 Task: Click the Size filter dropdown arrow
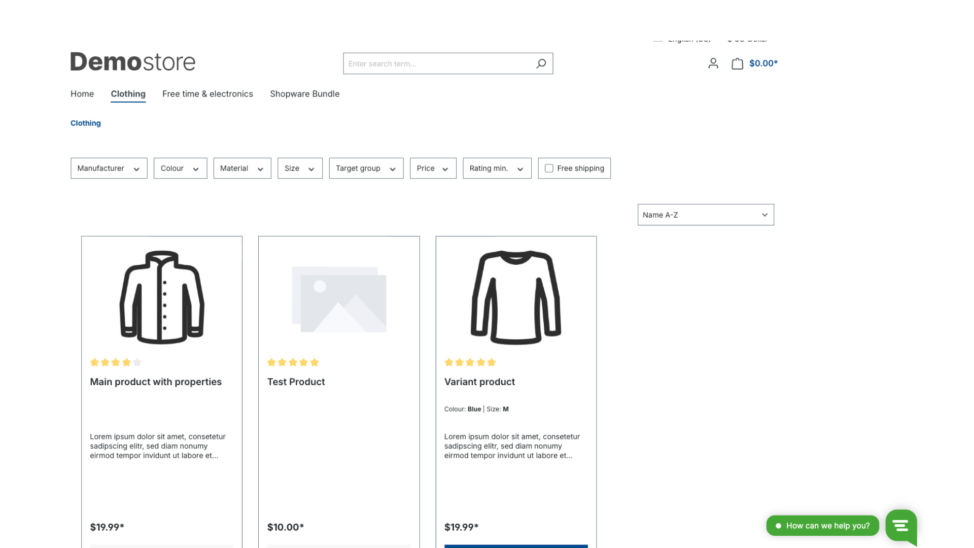pyautogui.click(x=311, y=168)
